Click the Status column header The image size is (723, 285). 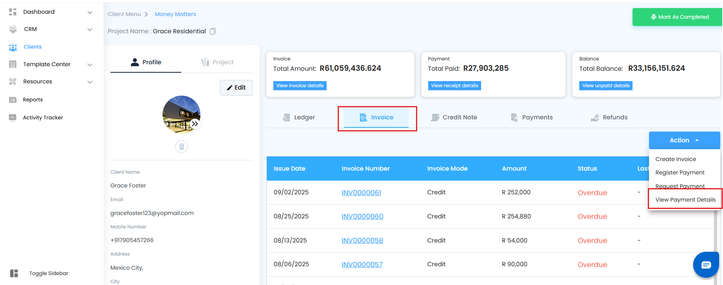click(x=587, y=169)
